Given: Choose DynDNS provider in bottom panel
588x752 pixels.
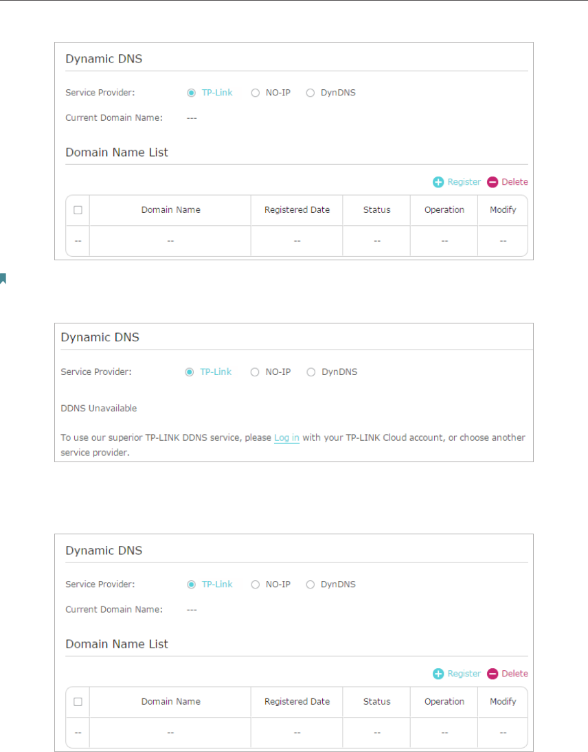Looking at the screenshot, I should [x=310, y=584].
